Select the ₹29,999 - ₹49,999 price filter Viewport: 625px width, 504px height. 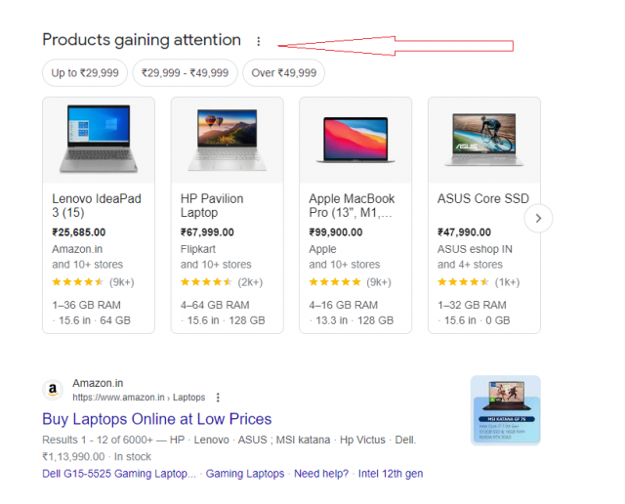tap(185, 72)
